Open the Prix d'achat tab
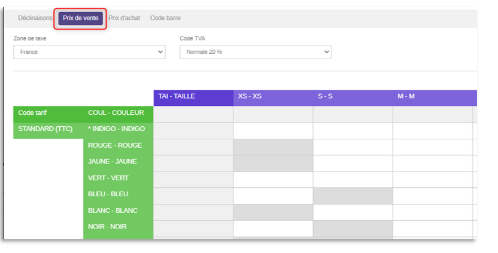Image resolution: width=498 pixels, height=253 pixels. coord(124,18)
